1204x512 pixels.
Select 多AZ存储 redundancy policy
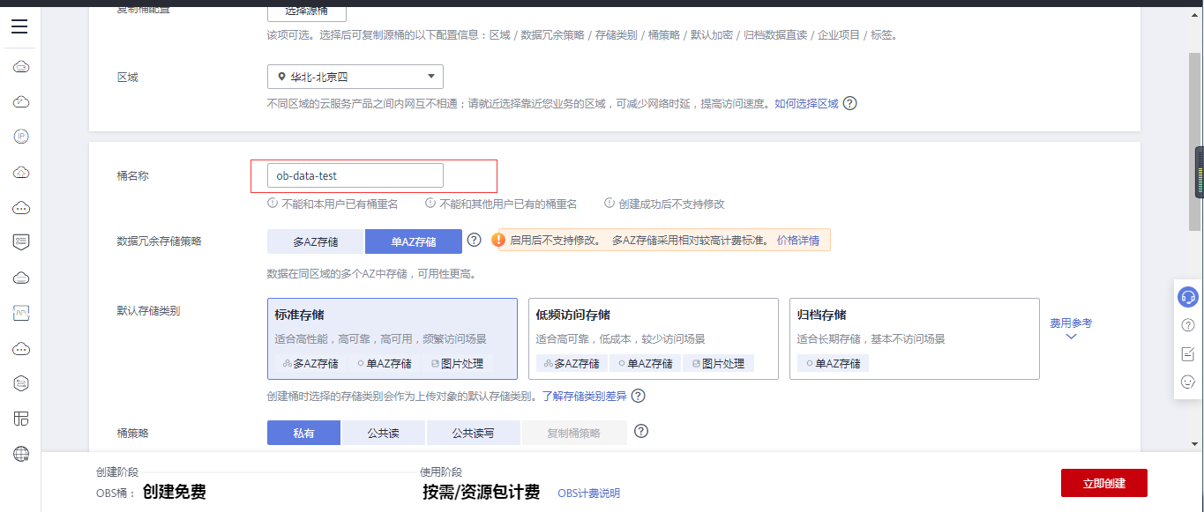(x=316, y=241)
